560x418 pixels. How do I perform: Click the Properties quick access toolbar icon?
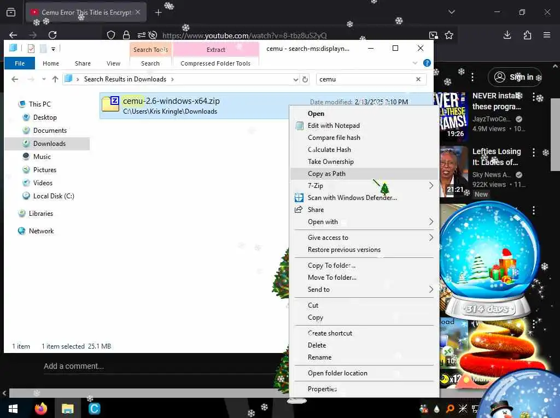tap(31, 48)
